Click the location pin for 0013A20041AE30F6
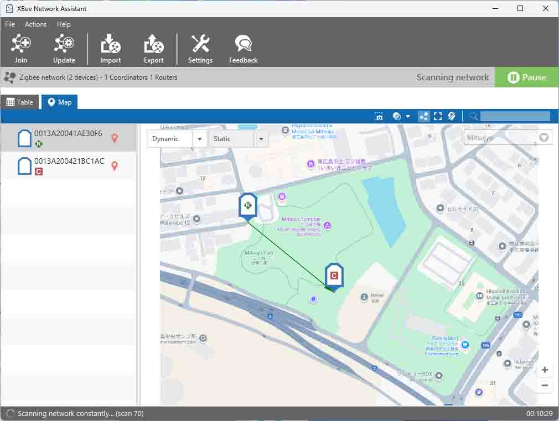559x421 pixels. 115,138
